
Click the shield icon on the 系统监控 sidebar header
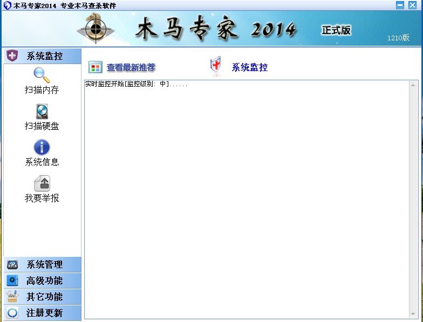(12, 56)
